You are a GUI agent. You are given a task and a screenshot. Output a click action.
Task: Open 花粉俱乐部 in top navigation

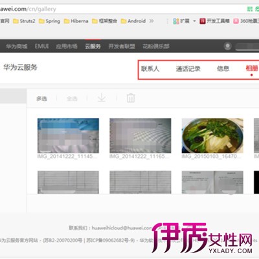(x=156, y=46)
